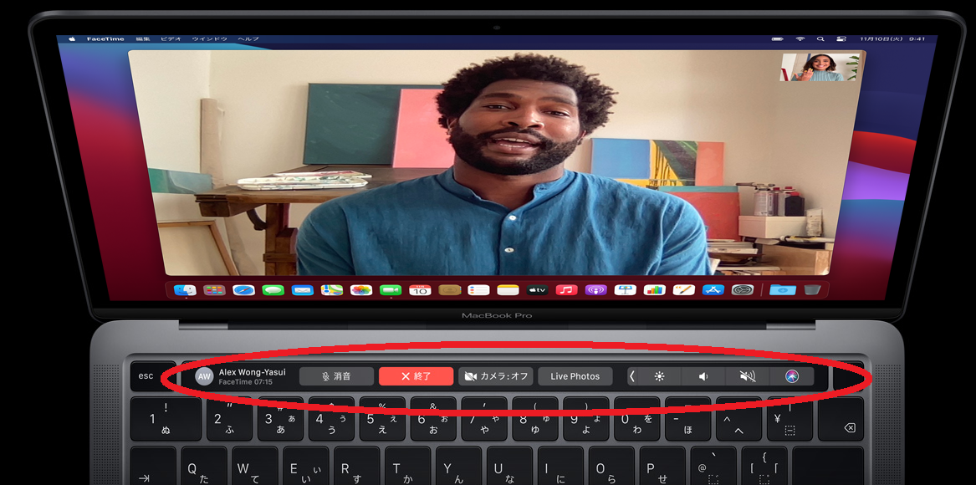The image size is (976, 485).
Task: Open the ビデオ menu
Action: click(171, 38)
